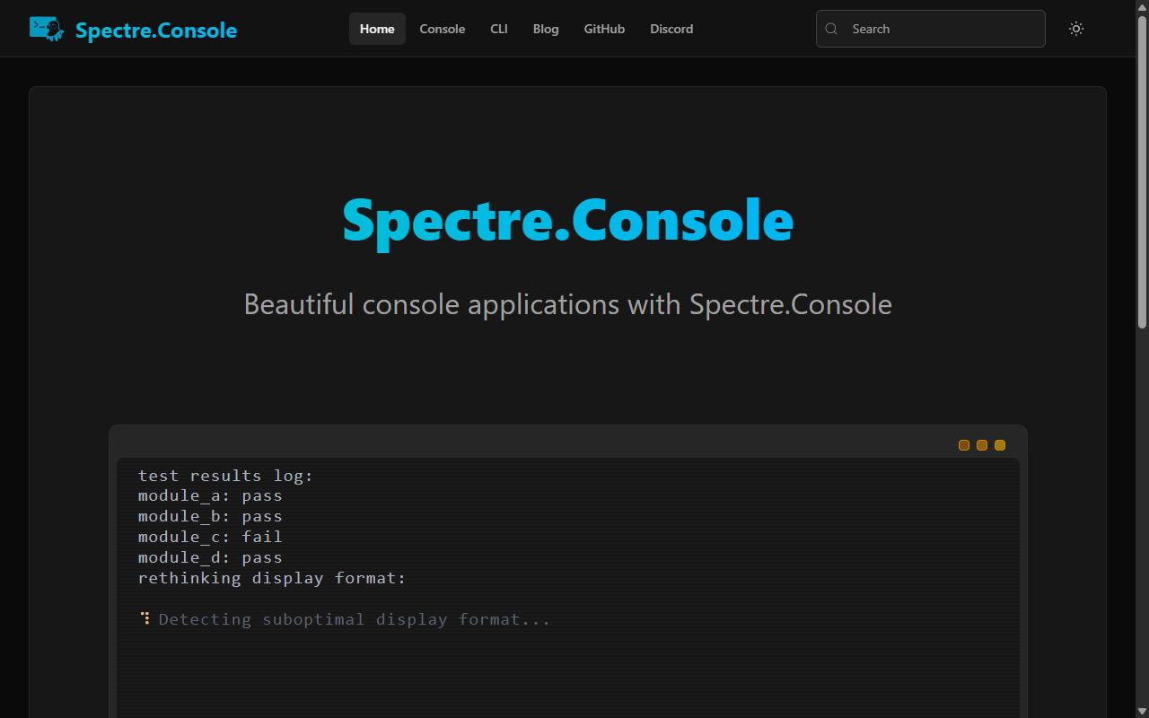Click the 'module_c: fail' line
The image size is (1149, 718).
[x=210, y=537]
